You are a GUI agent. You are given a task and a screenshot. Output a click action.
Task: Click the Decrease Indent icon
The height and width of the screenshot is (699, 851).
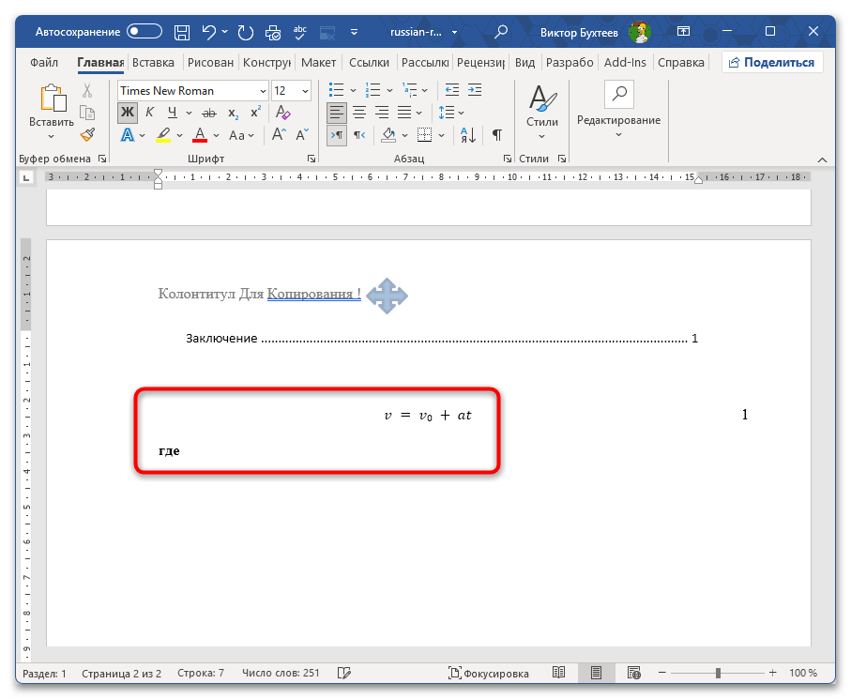452,90
